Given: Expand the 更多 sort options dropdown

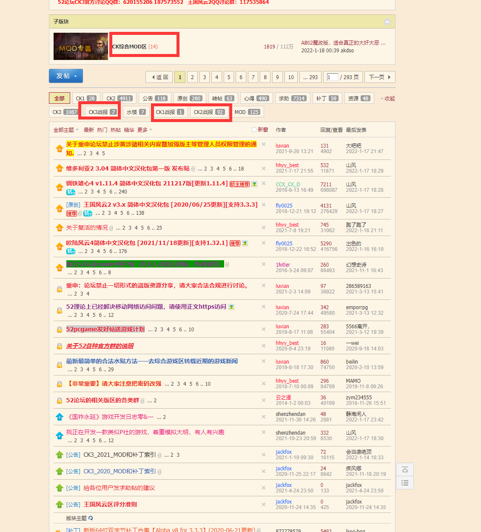Looking at the screenshot, I should pyautogui.click(x=145, y=130).
